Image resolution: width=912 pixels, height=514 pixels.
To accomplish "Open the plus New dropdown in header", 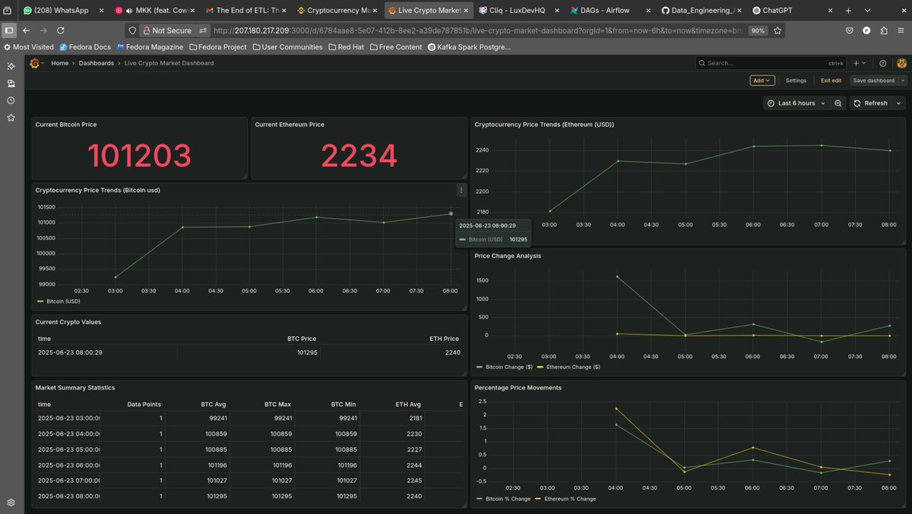I will (x=859, y=64).
